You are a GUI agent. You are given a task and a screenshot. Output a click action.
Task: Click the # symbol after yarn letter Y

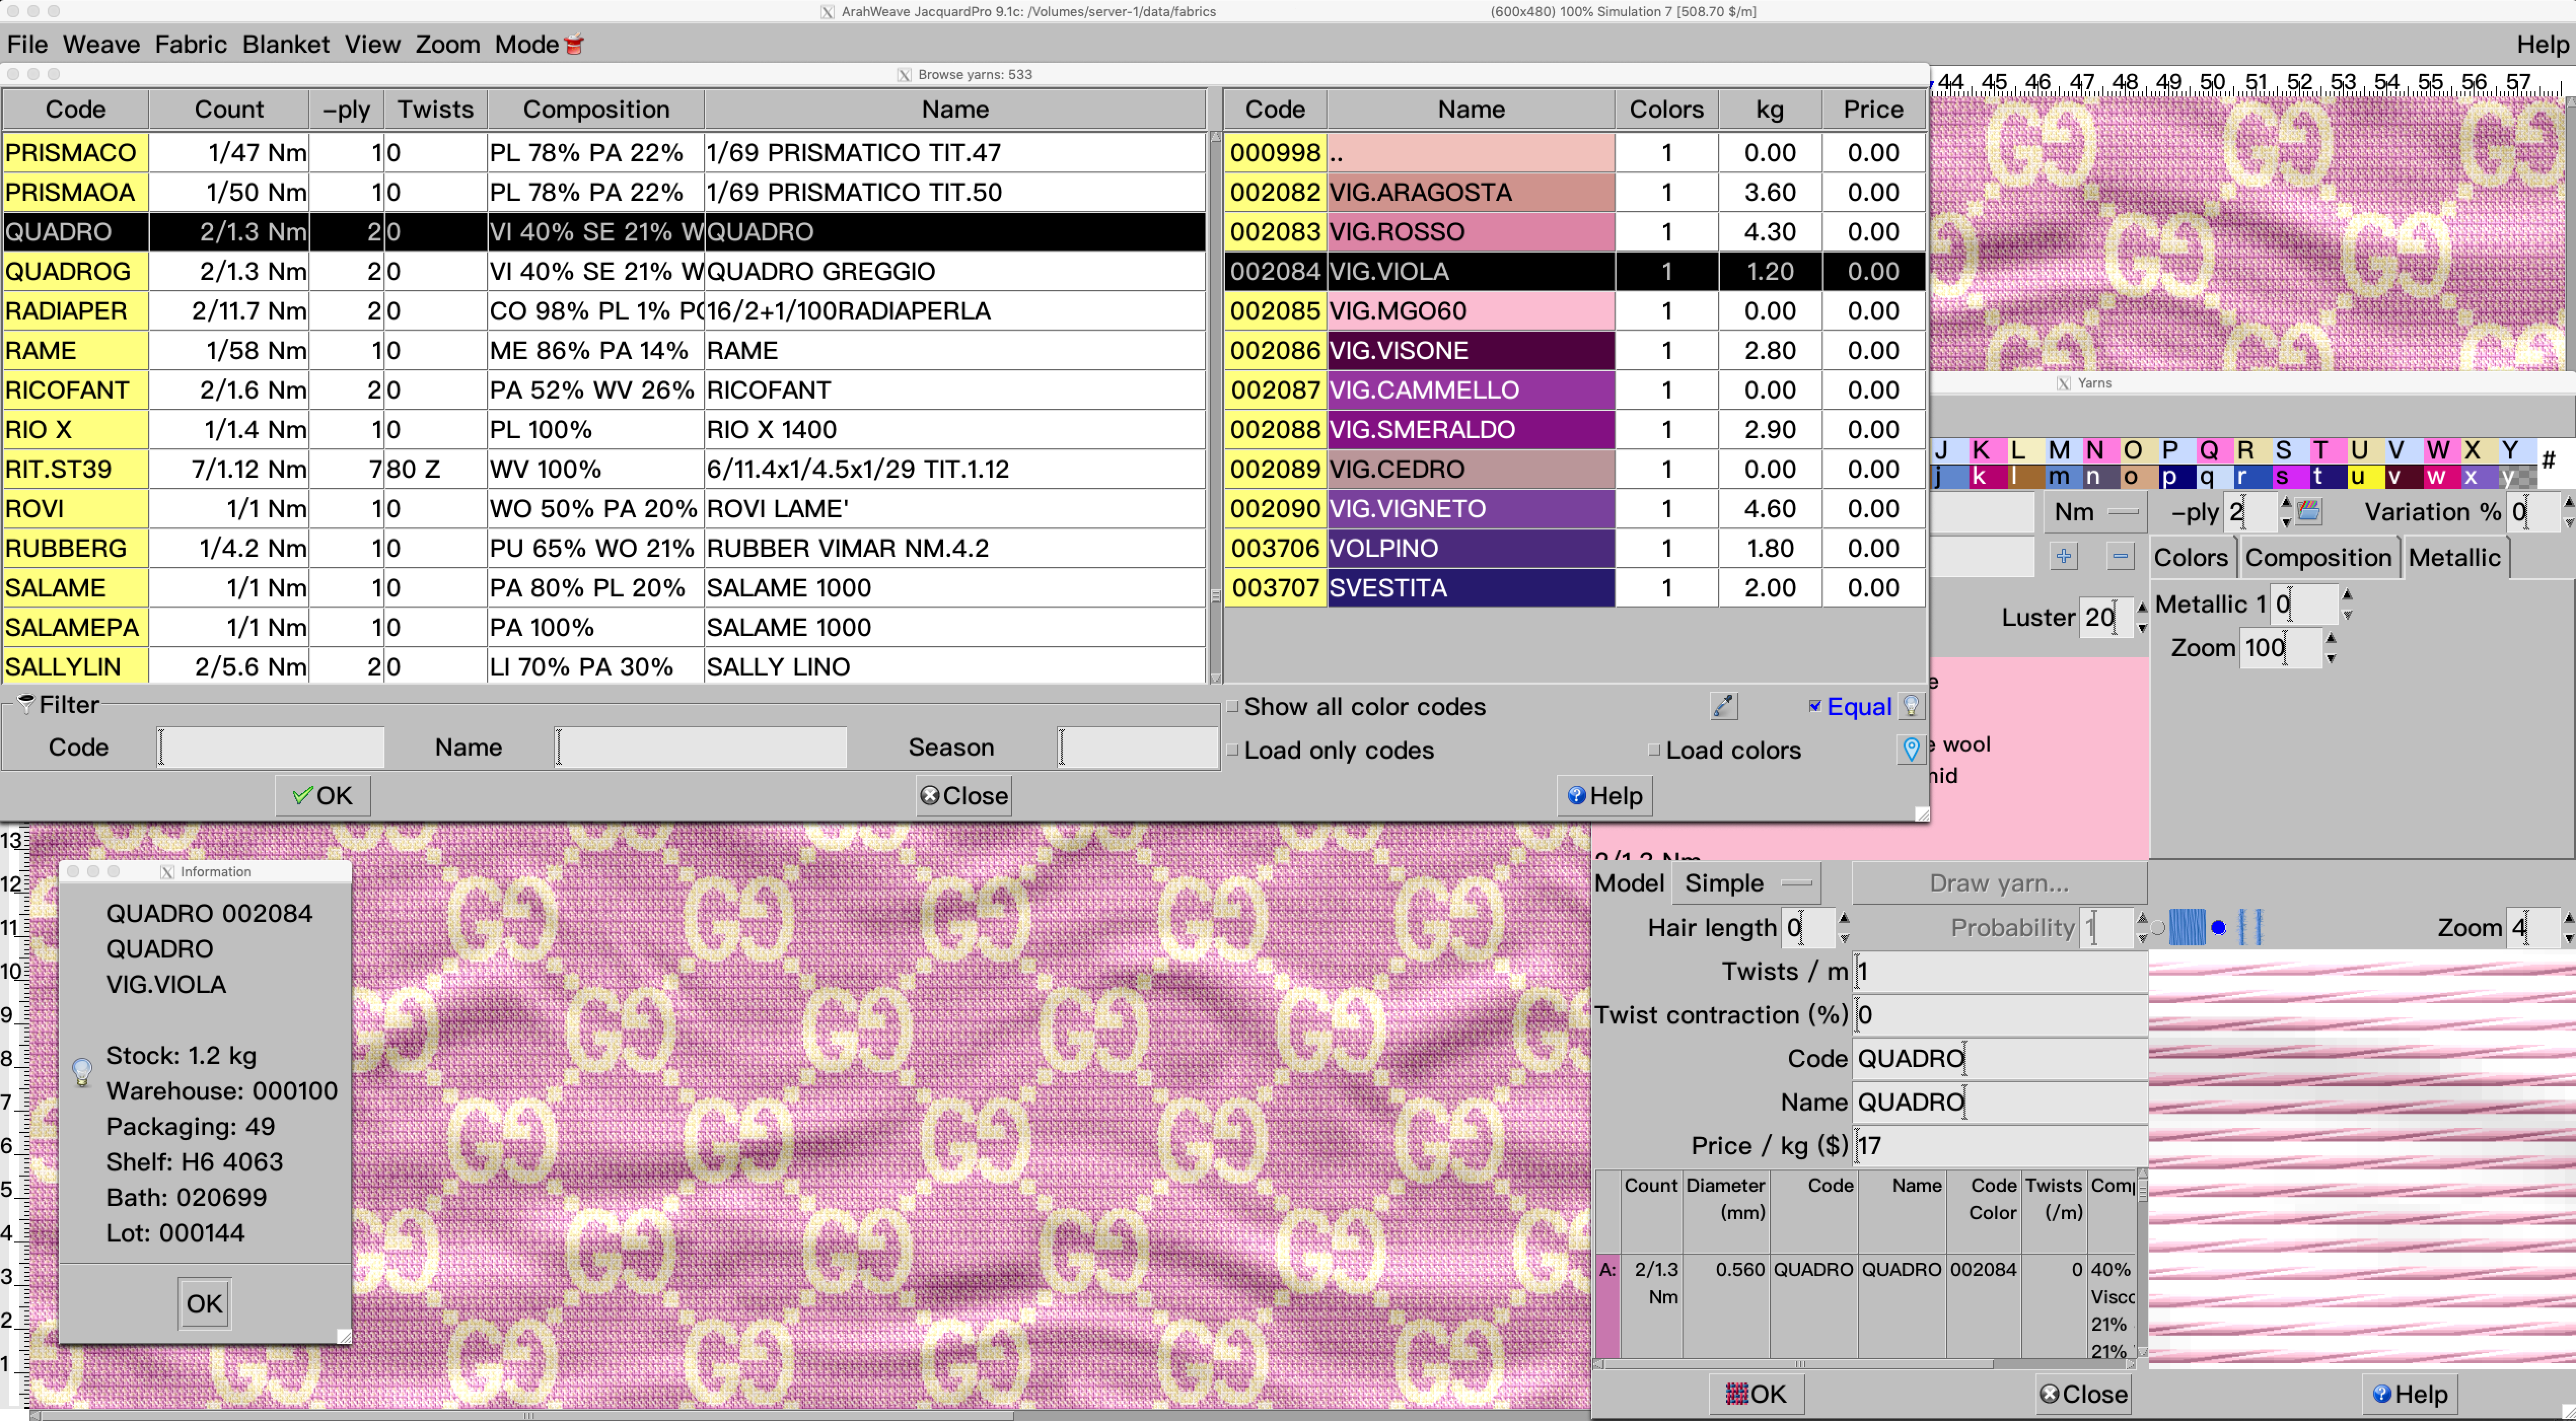click(2548, 461)
